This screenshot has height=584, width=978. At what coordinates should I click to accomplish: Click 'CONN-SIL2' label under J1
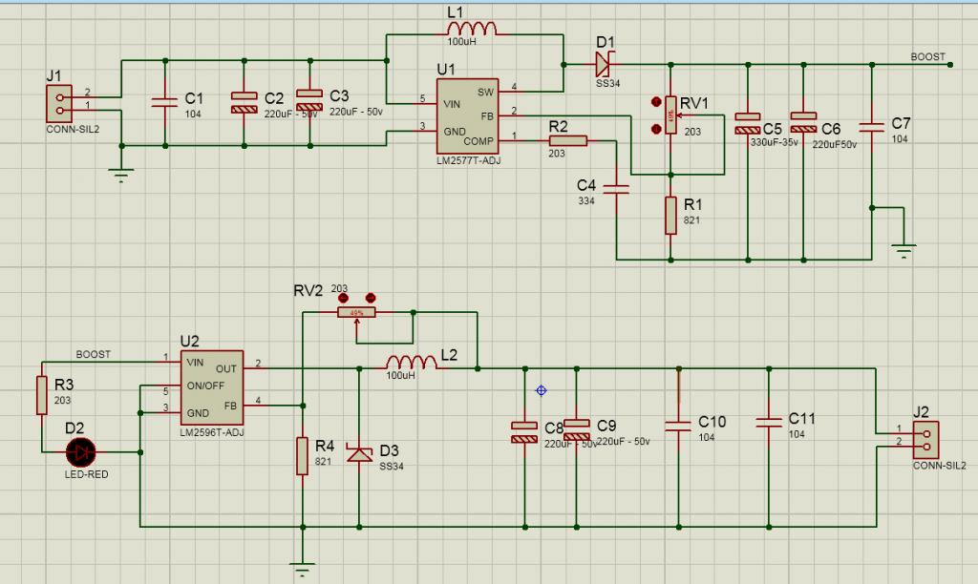point(73,130)
